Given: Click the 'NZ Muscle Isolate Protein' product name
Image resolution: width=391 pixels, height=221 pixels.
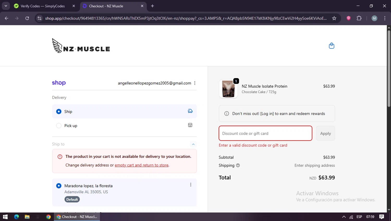Looking at the screenshot, I should pos(264,86).
